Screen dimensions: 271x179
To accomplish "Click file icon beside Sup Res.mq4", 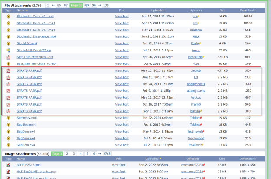I will click(x=8, y=125).
